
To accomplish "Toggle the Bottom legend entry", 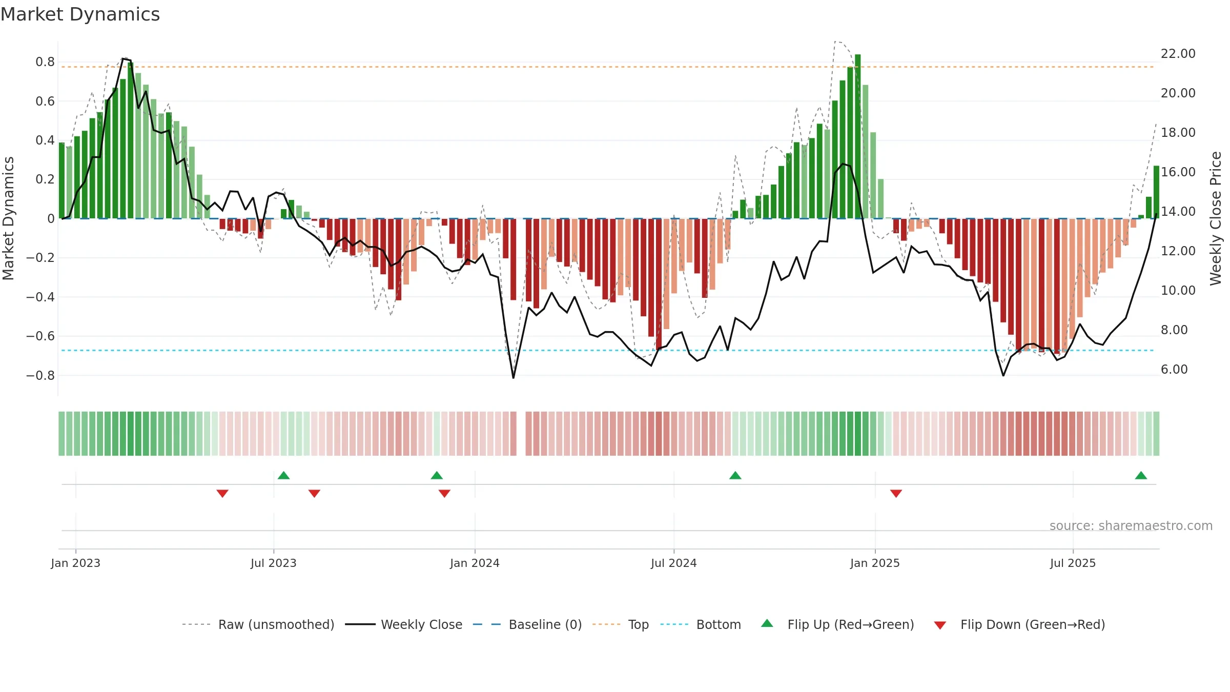I will 701,624.
